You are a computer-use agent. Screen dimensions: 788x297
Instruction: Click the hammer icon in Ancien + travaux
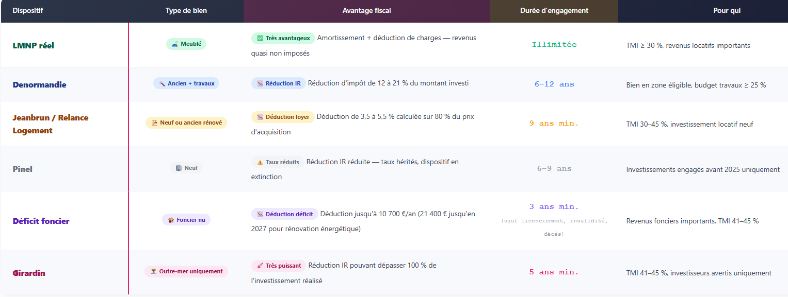(x=162, y=83)
